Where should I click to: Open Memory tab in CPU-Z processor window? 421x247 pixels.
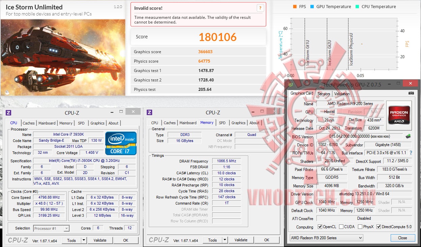click(x=66, y=123)
